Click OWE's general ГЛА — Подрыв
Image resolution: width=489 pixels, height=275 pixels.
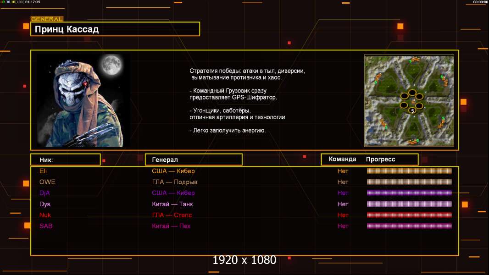coord(175,182)
